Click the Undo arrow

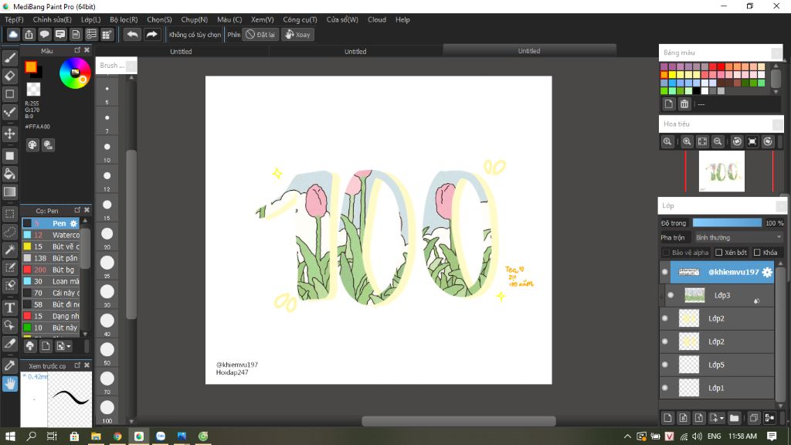[132, 34]
